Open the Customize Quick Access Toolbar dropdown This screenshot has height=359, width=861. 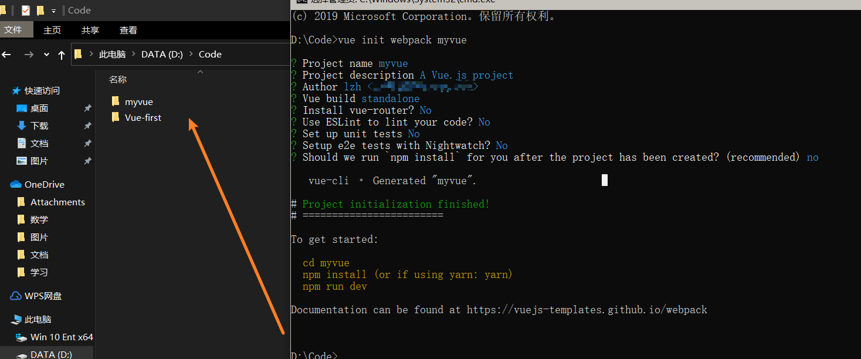point(54,11)
